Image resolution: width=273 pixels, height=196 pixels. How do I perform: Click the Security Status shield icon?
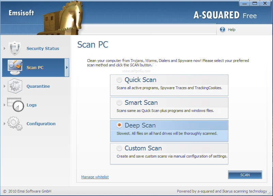(15, 48)
